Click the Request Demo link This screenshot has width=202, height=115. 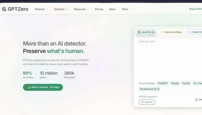coord(195,9)
